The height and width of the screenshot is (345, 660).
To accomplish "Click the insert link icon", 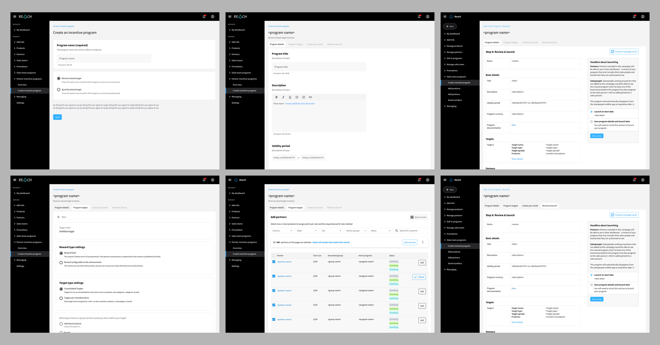I will click(310, 97).
